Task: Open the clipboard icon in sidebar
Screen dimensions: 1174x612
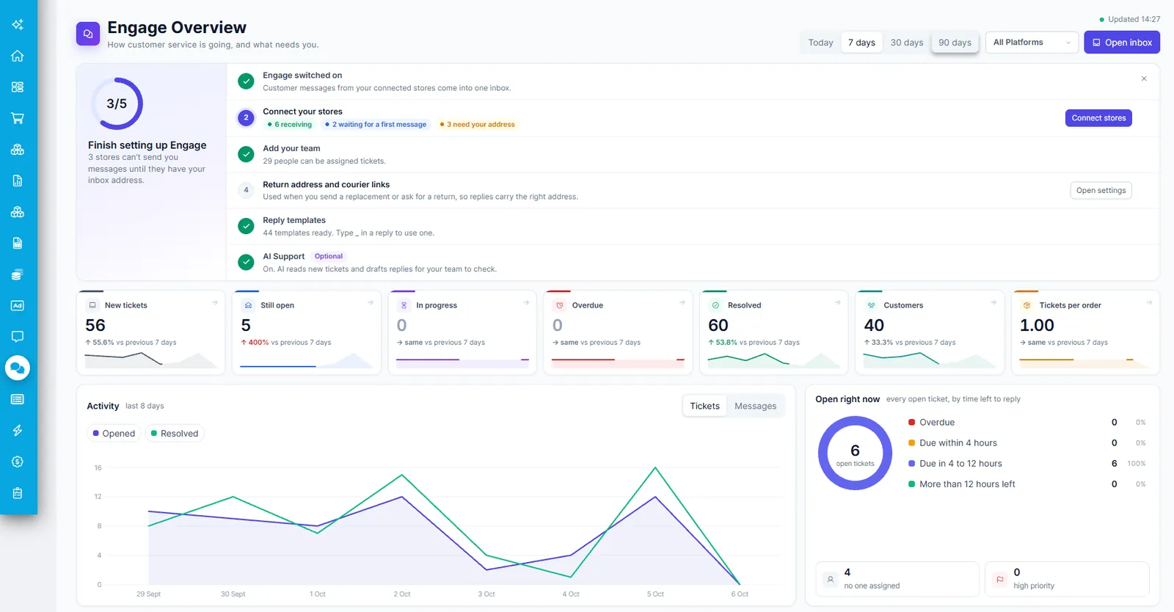Action: (18, 493)
